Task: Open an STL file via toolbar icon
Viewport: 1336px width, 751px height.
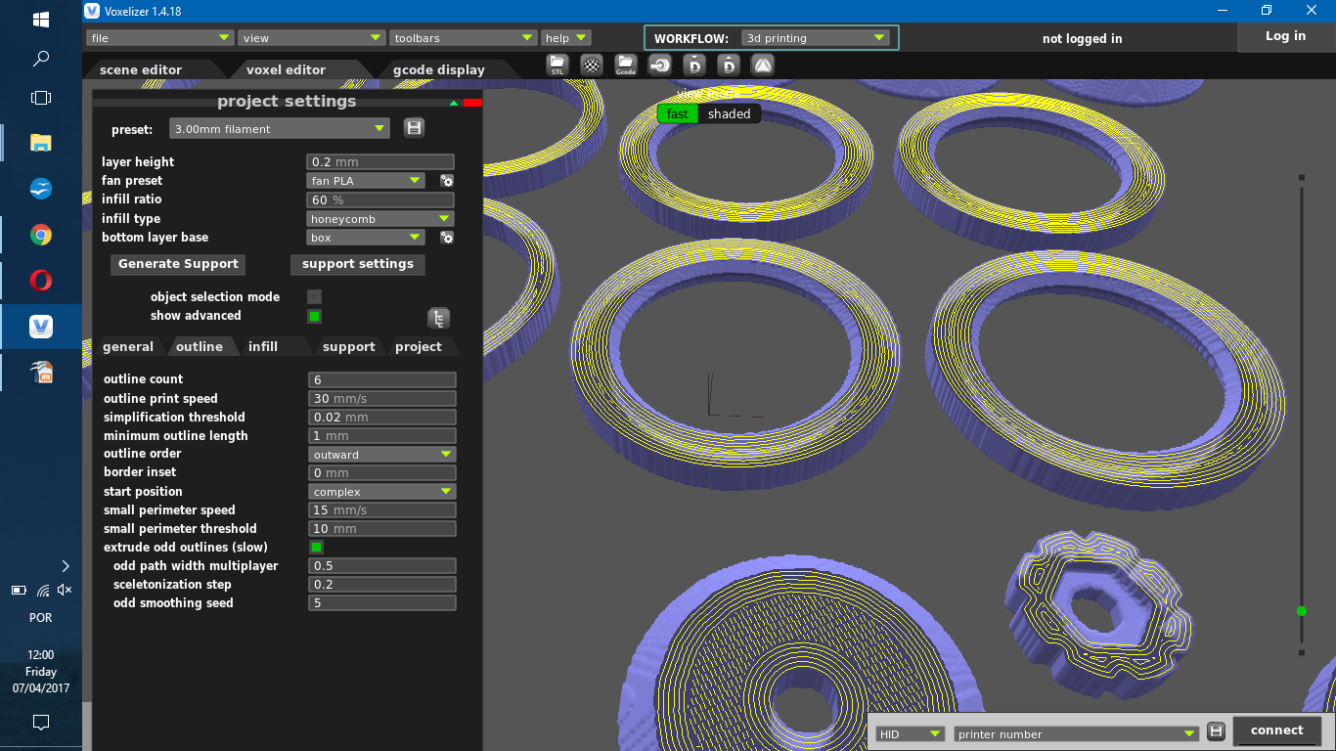Action: 557,66
